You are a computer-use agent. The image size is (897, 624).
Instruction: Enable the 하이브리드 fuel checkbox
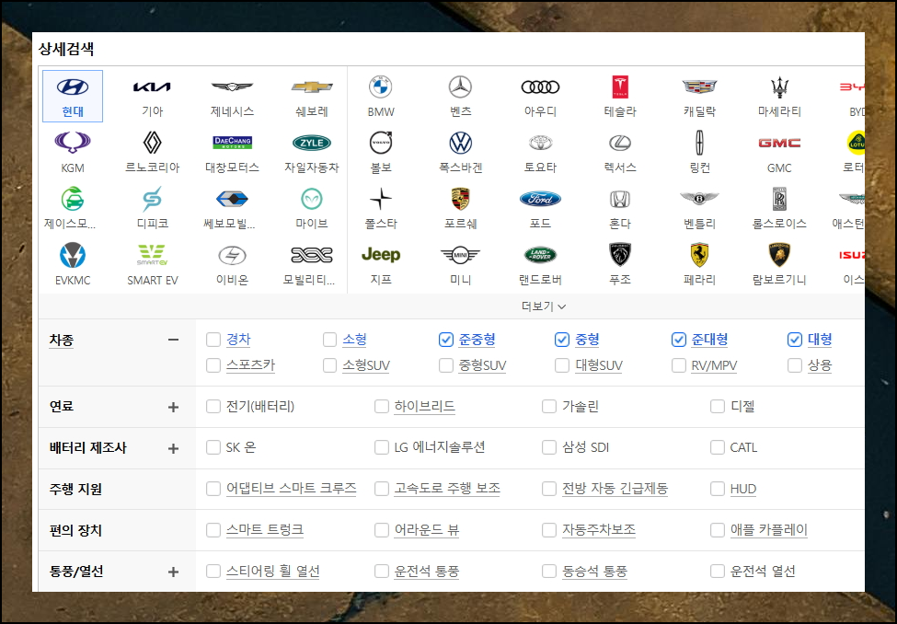[x=382, y=407]
